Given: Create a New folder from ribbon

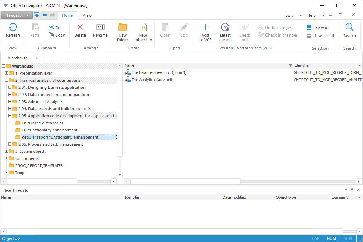Looking at the screenshot, I should 122,31.
